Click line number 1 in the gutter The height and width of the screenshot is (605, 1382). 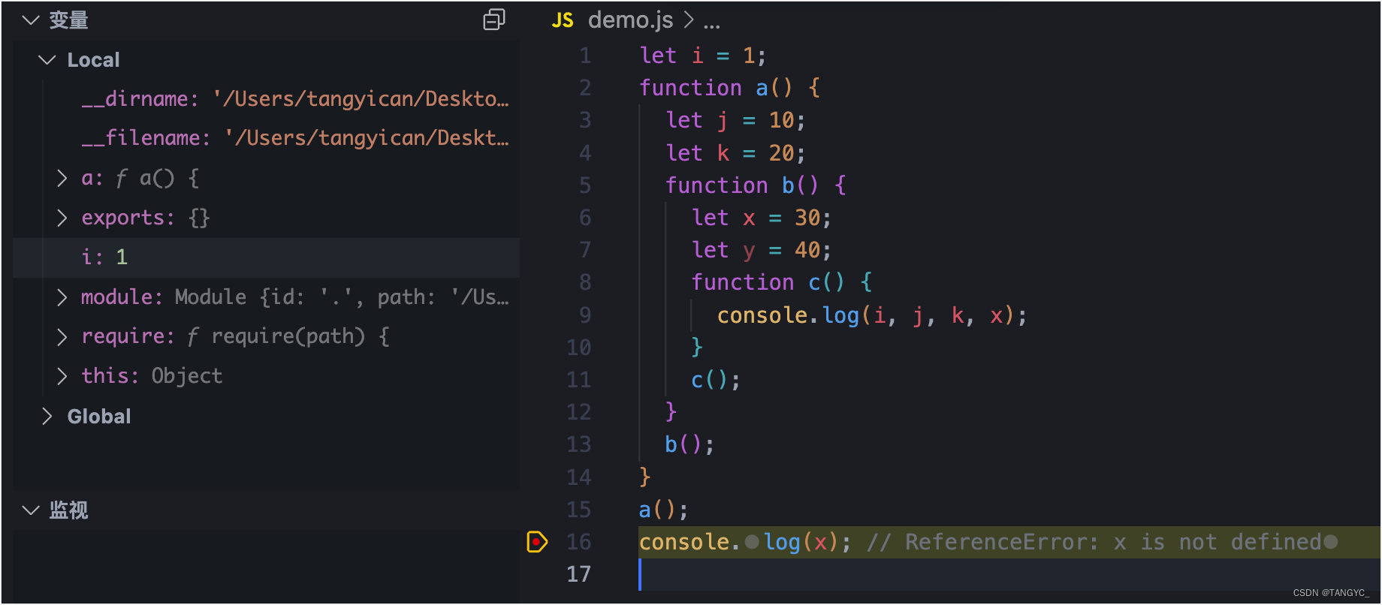585,56
